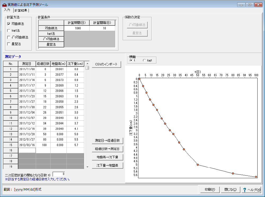Screen dimensions: 265x197
Task: Click the 星埜法 row header in conditions table
Action: pos(51,44)
